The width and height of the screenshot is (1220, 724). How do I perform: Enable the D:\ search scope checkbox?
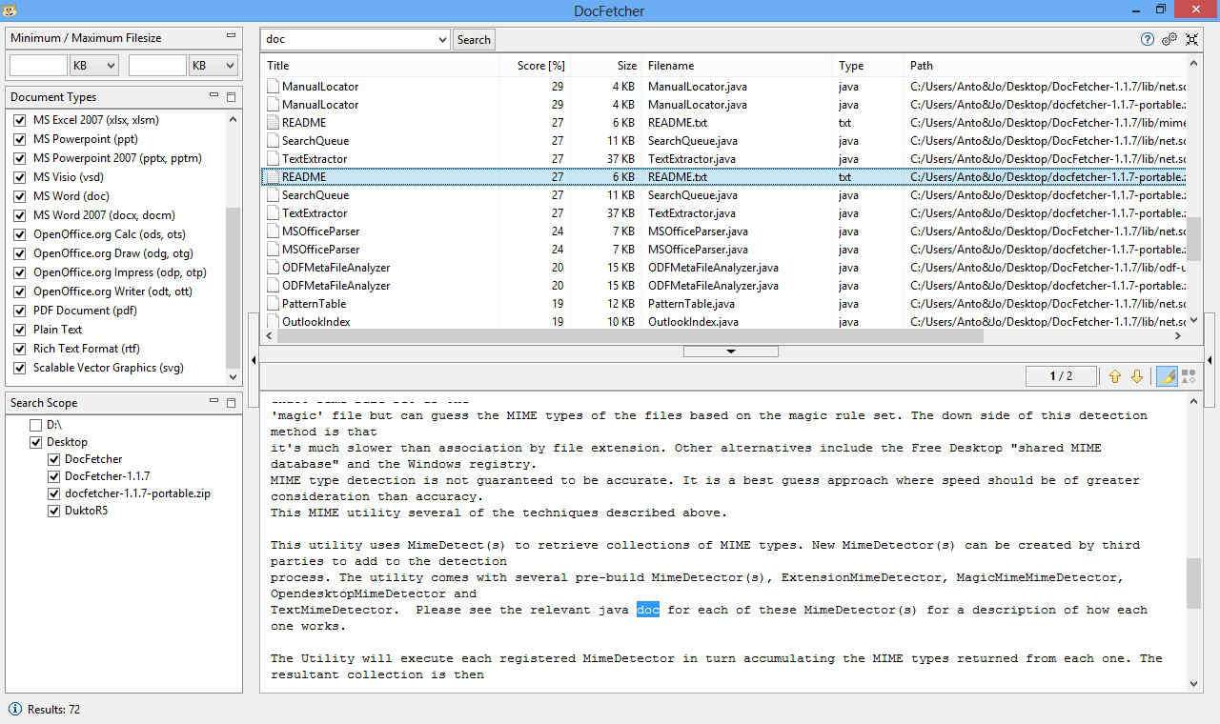click(x=36, y=425)
